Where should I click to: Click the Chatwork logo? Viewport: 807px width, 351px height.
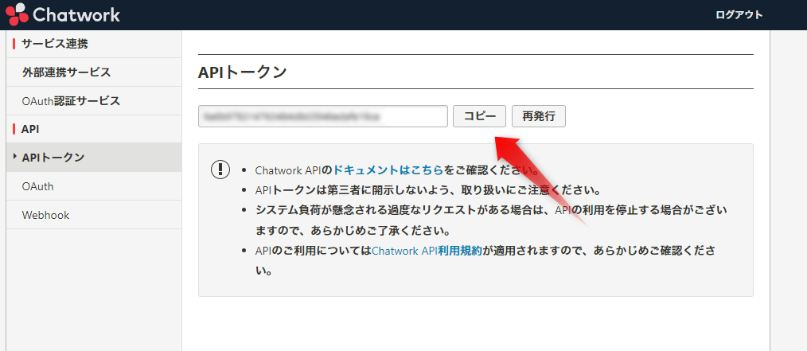point(63,14)
